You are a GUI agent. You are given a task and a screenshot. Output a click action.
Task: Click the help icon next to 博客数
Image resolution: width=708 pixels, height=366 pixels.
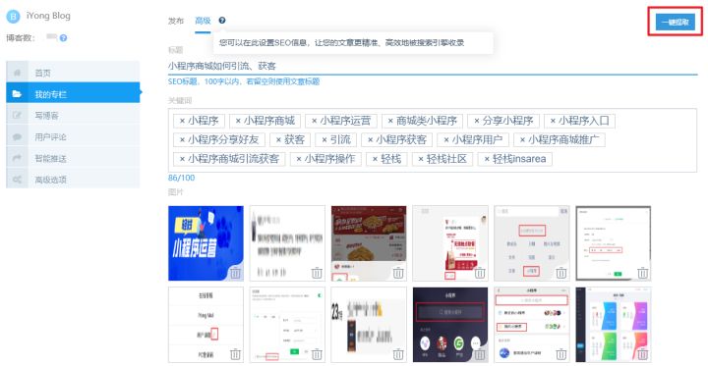tap(63, 38)
